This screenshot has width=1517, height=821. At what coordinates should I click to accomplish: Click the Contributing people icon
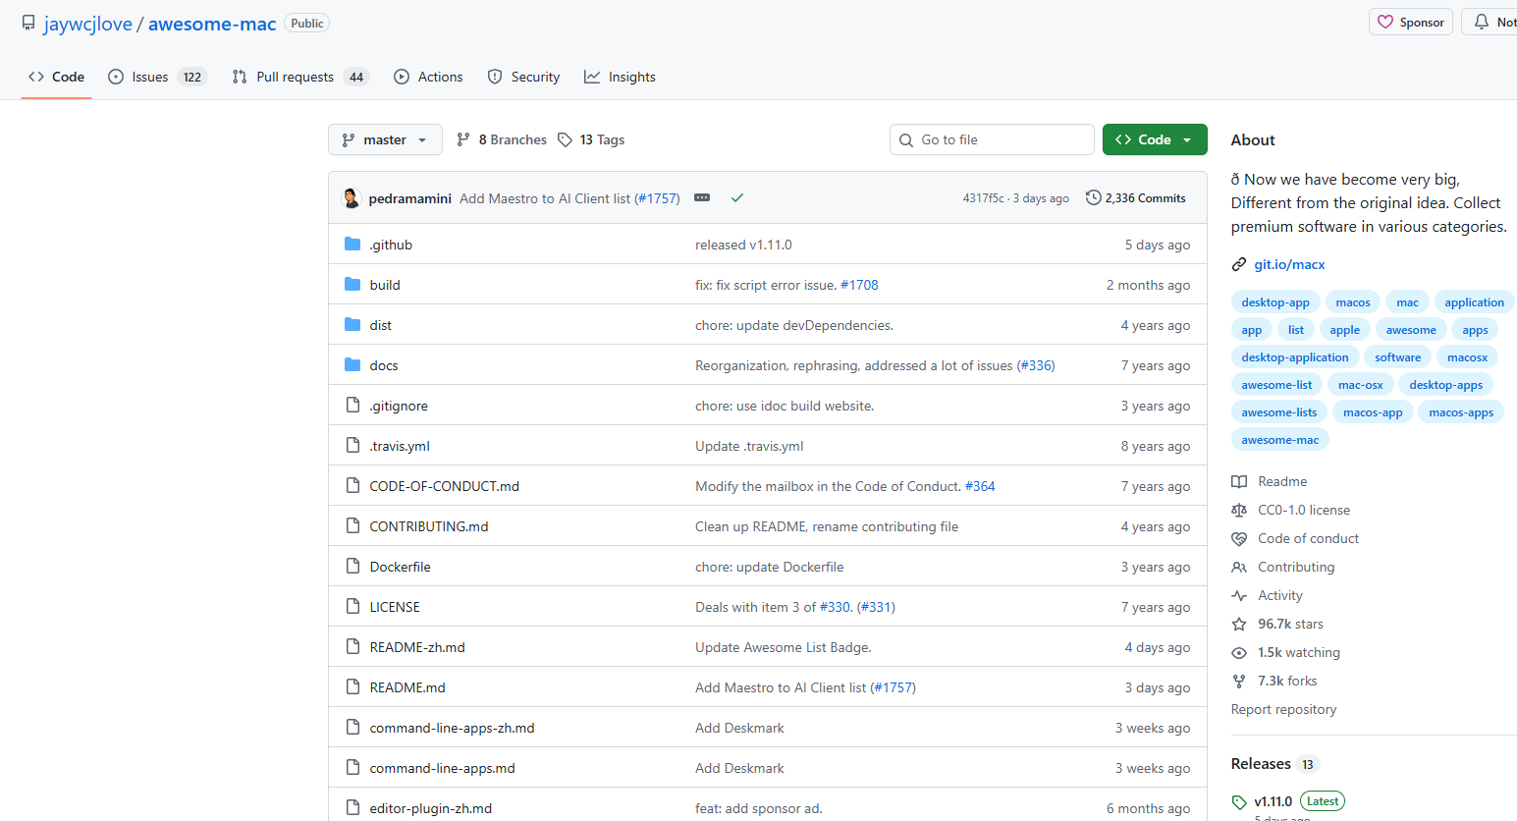coord(1239,567)
